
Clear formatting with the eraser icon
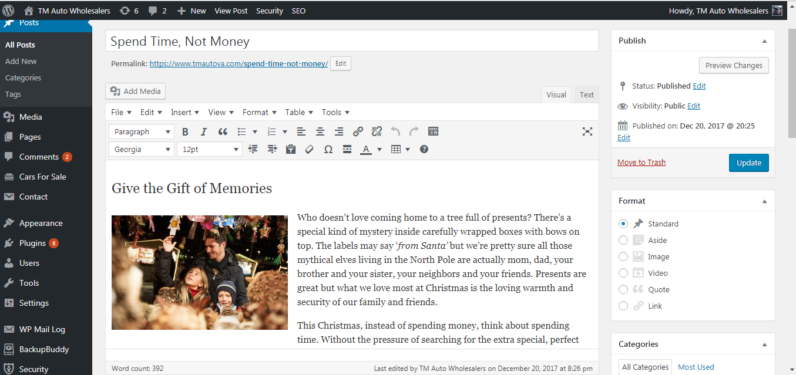pyautogui.click(x=310, y=149)
